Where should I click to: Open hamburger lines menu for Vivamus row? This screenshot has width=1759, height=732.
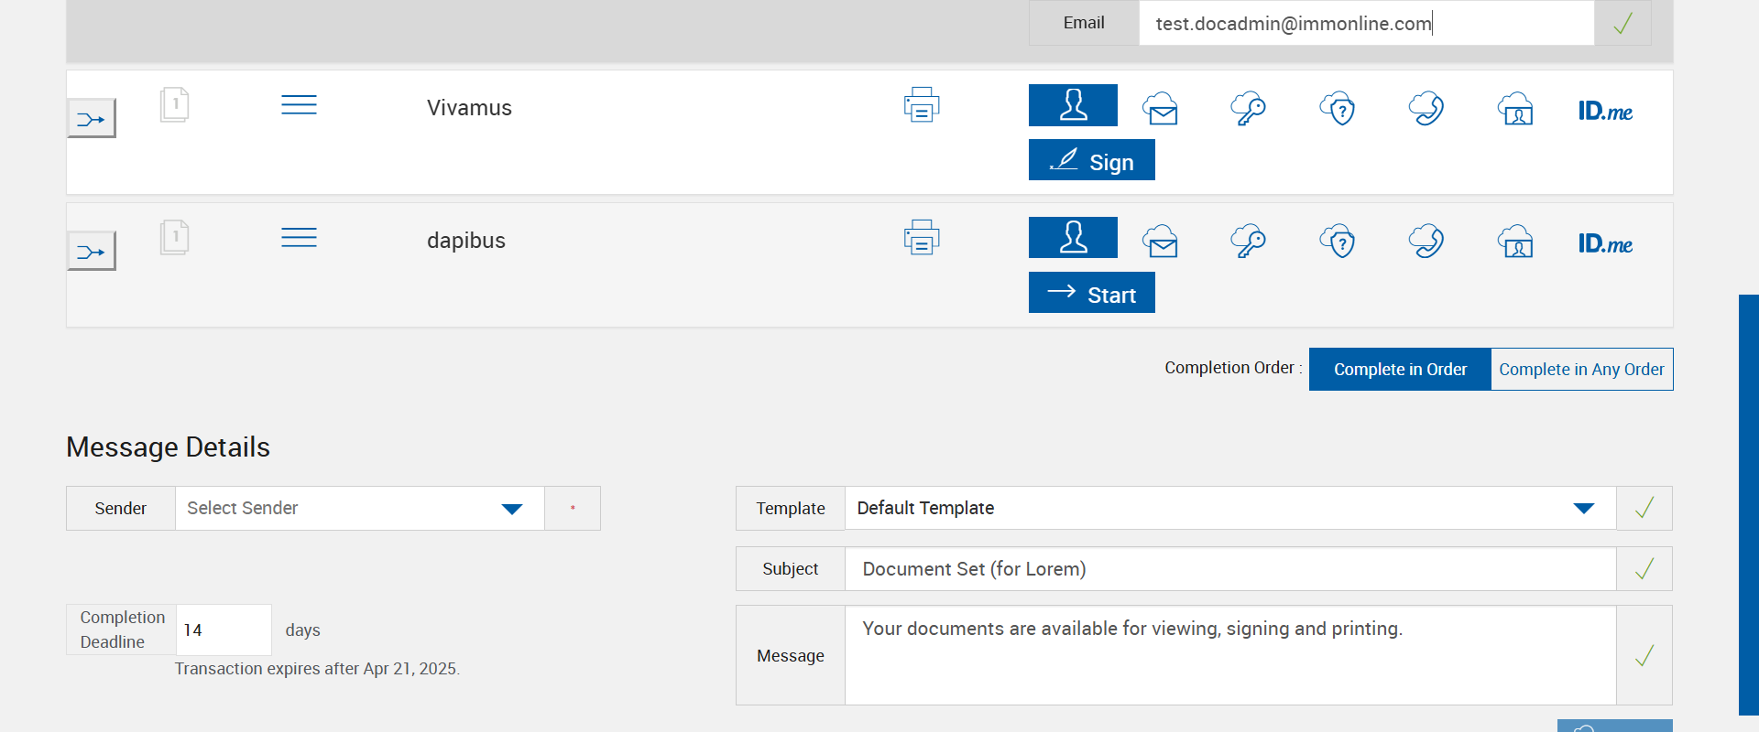pyautogui.click(x=299, y=105)
